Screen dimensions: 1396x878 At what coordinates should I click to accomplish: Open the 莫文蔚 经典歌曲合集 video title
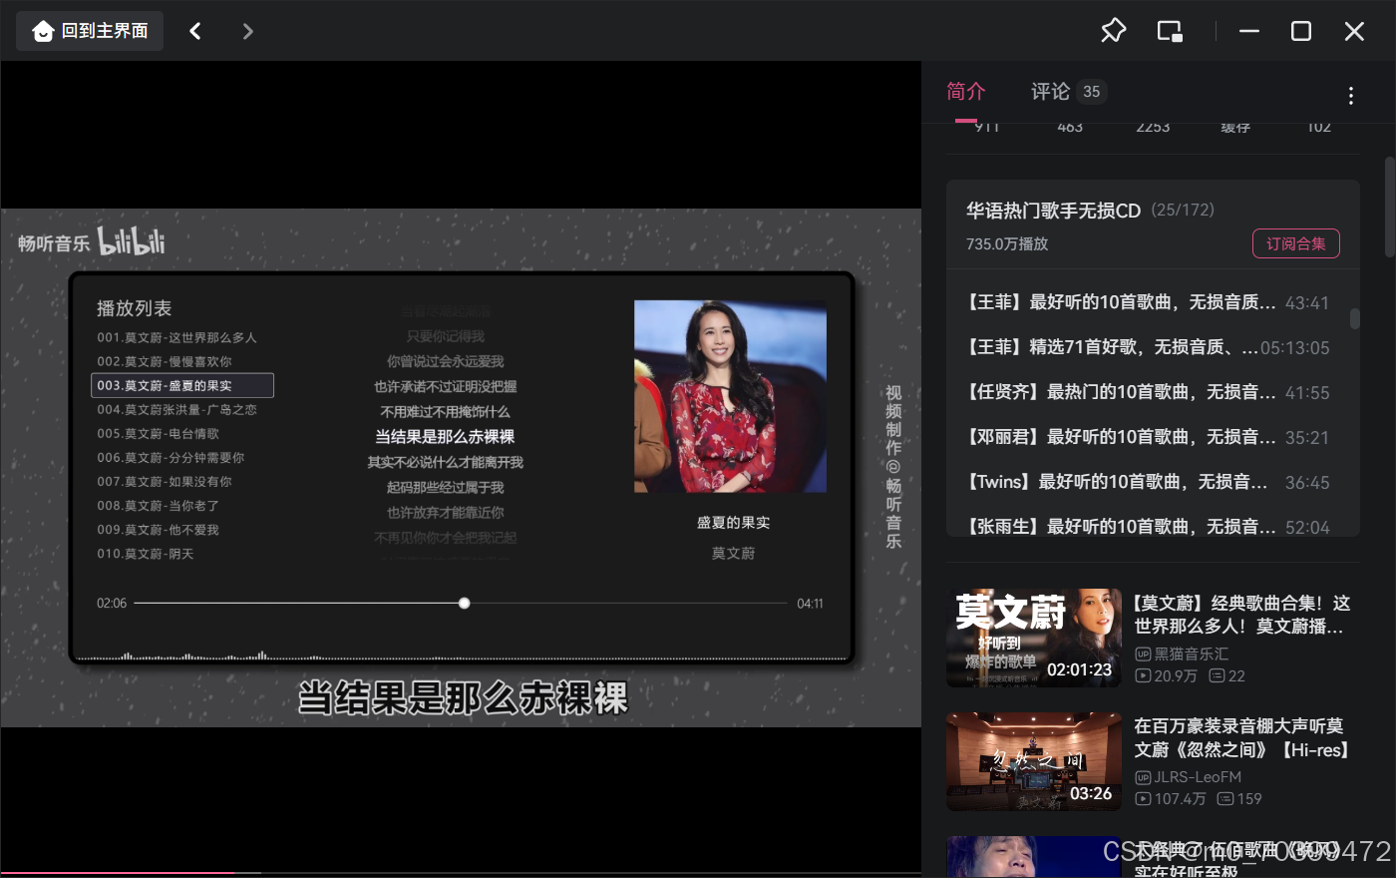click(1242, 615)
